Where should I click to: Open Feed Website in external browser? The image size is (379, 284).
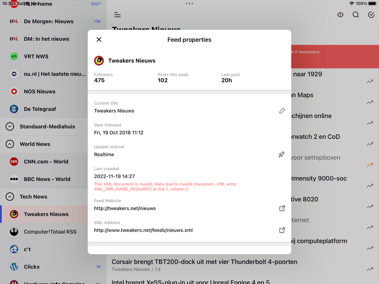(x=282, y=208)
